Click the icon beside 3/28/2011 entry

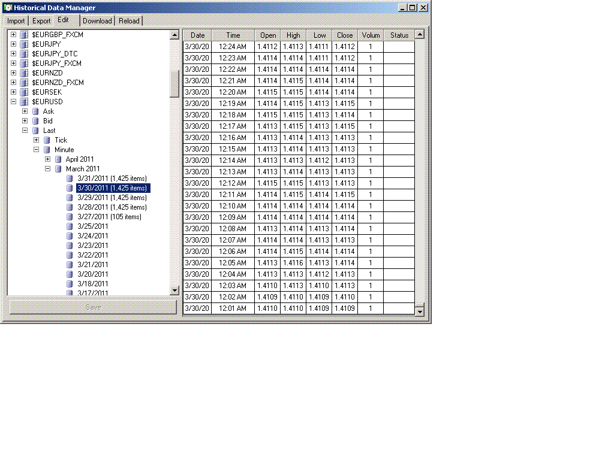(x=70, y=207)
